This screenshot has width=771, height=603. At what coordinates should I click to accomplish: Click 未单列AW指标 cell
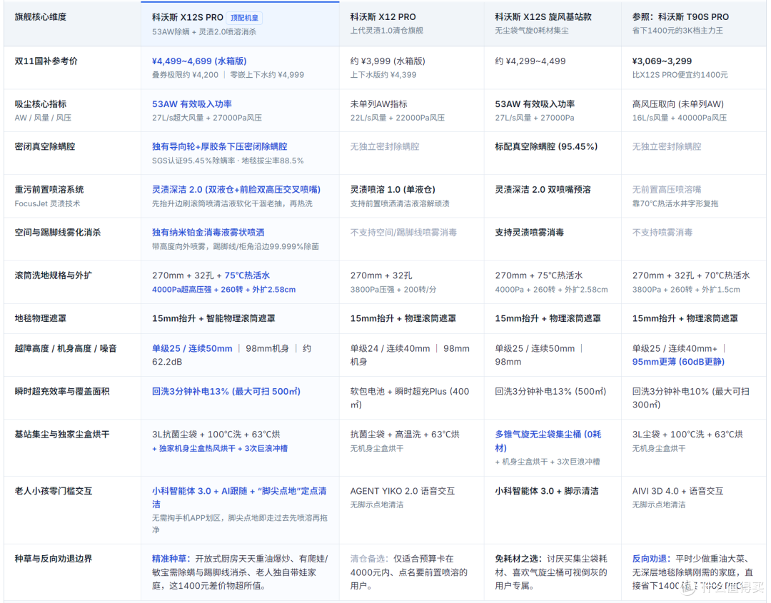(378, 103)
